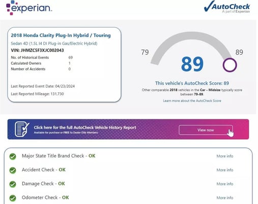
Task: Click the purple circle score marker on gauge
Action: pyautogui.click(x=230, y=65)
